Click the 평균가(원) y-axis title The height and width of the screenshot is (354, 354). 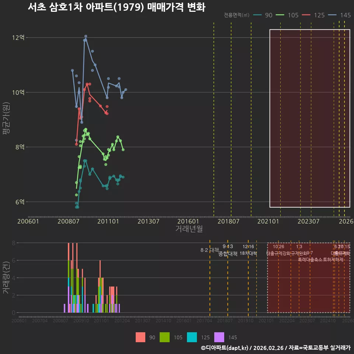point(6,118)
